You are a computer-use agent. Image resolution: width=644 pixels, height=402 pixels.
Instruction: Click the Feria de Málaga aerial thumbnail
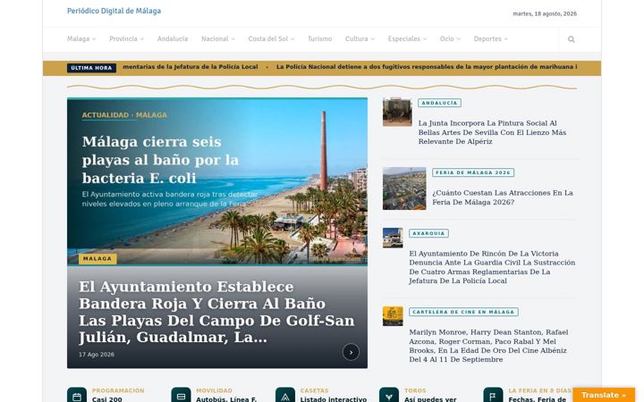pos(404,188)
